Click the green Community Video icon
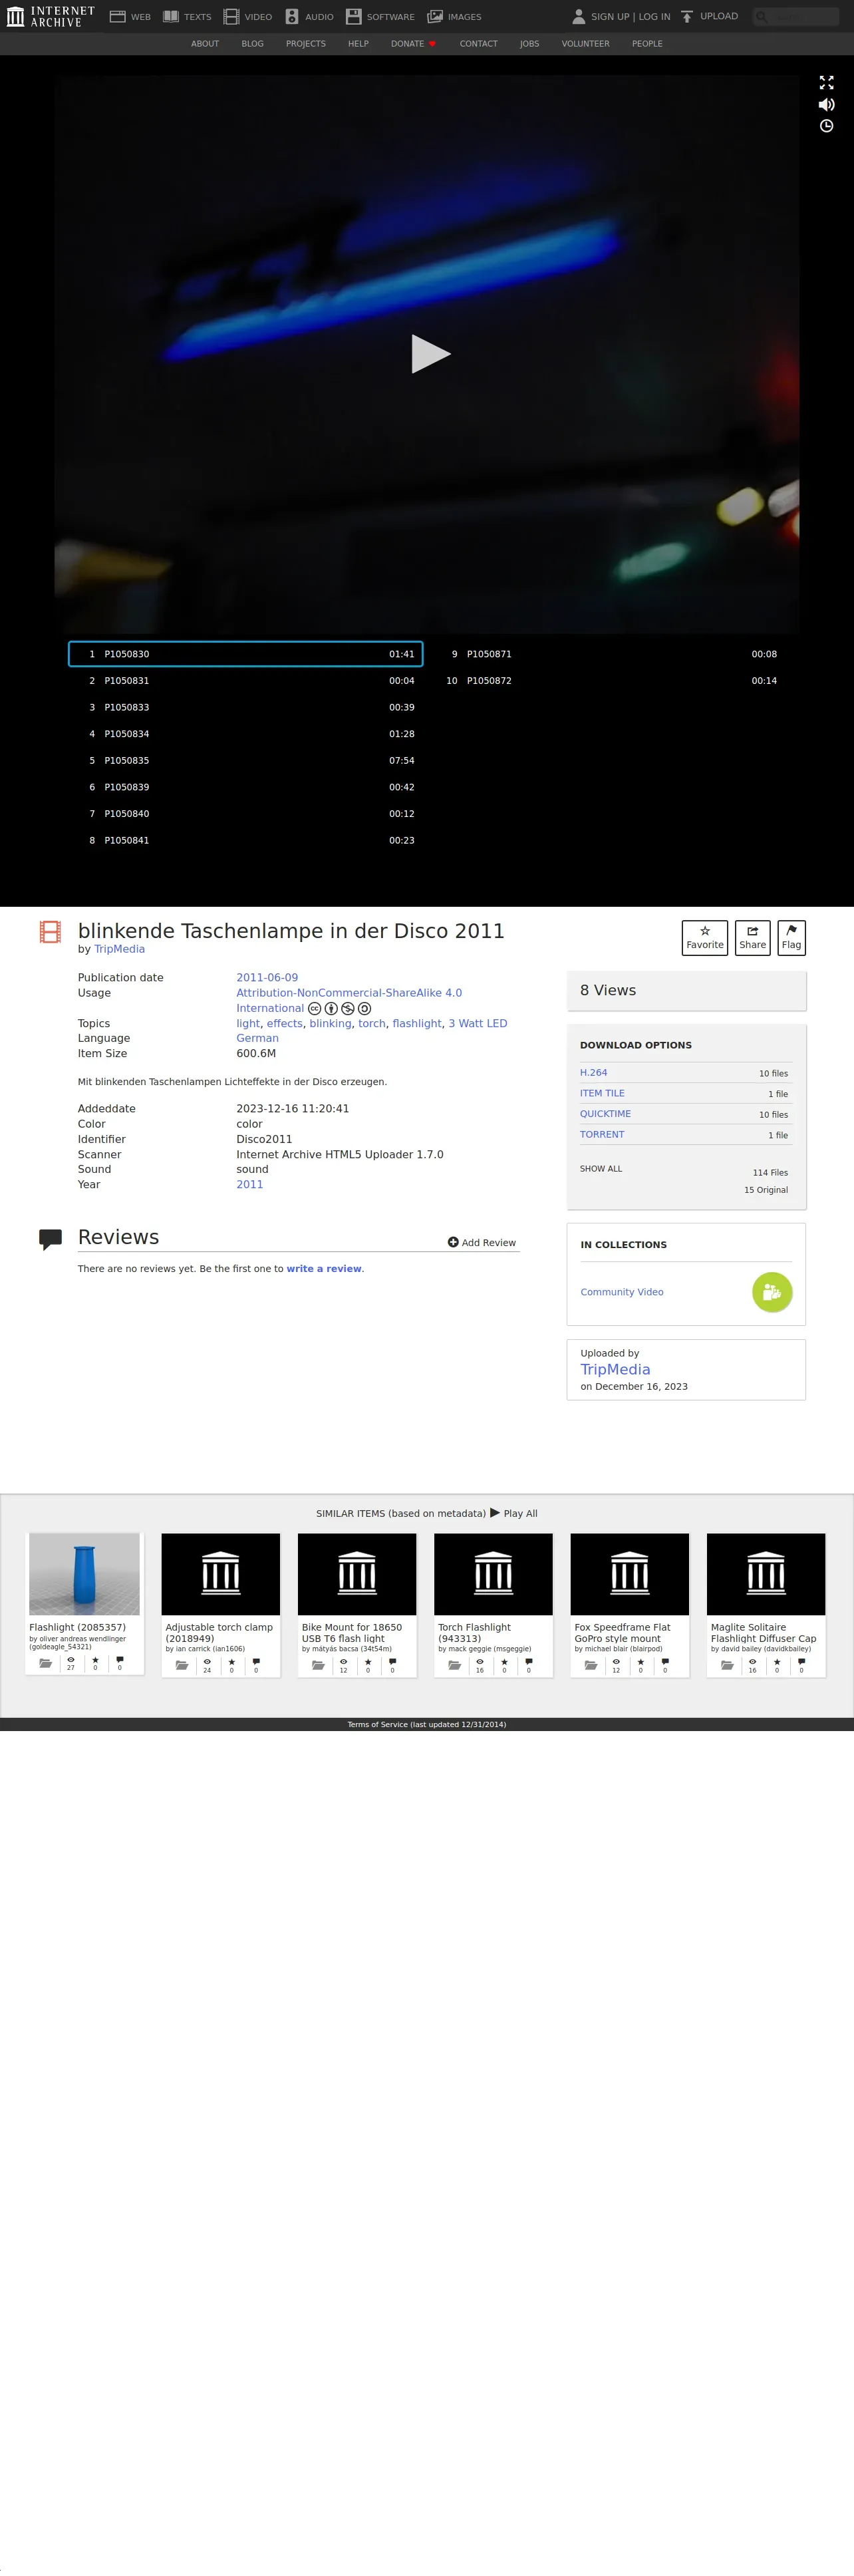This screenshot has width=854, height=2576. pos(772,1293)
